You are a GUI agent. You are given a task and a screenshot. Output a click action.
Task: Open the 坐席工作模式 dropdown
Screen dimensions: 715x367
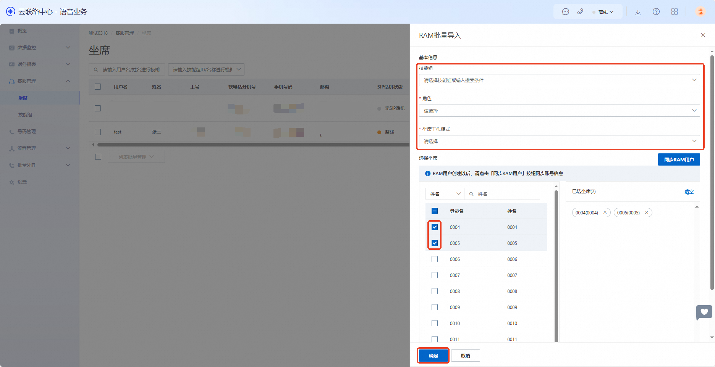point(560,141)
